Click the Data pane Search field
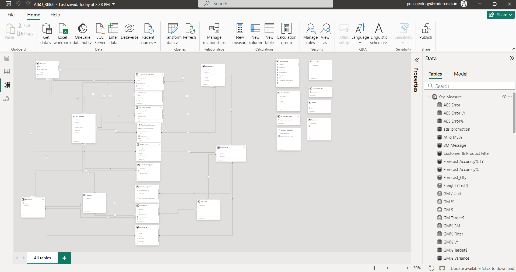 click(470, 86)
